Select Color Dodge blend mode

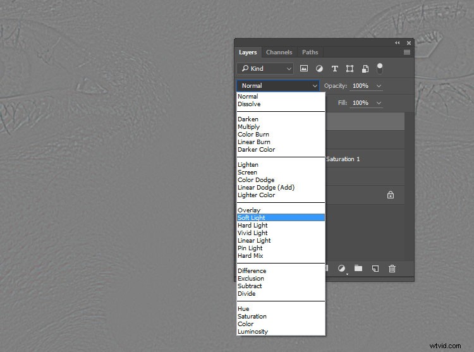click(x=281, y=179)
